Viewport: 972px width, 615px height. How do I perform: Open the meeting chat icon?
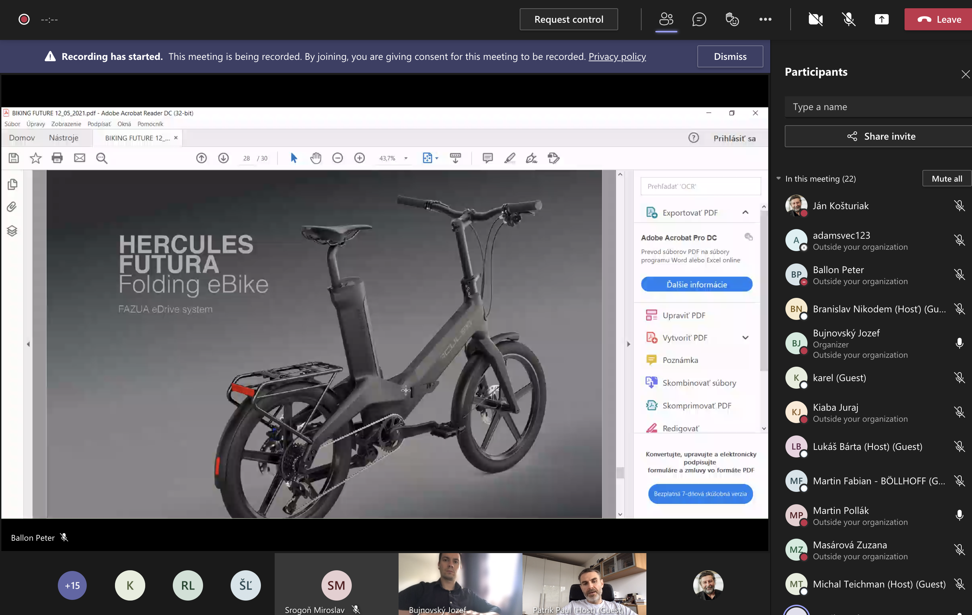tap(699, 19)
